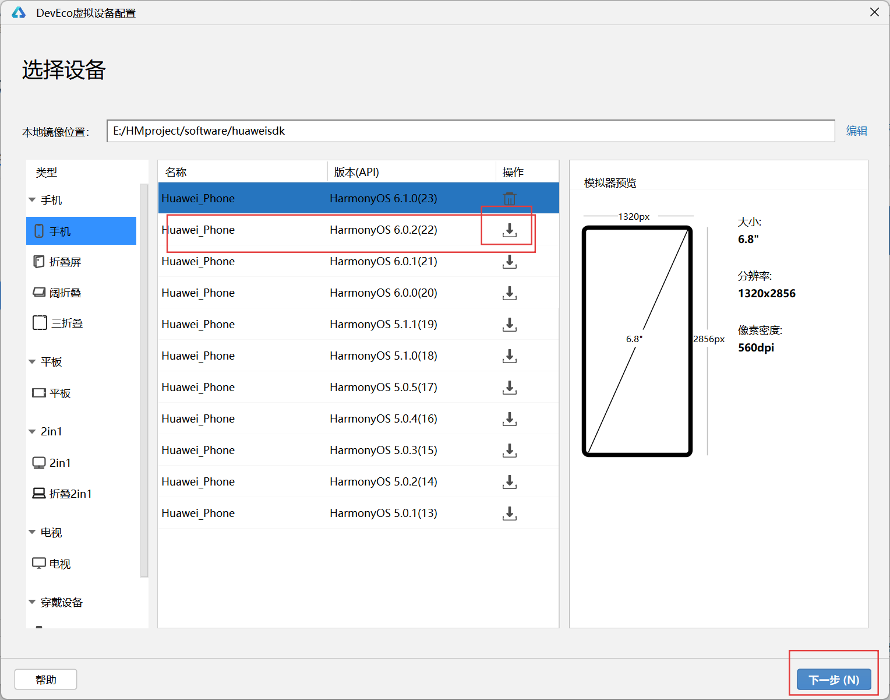Select row HarmonyOS 6.1.0(23)

click(358, 198)
